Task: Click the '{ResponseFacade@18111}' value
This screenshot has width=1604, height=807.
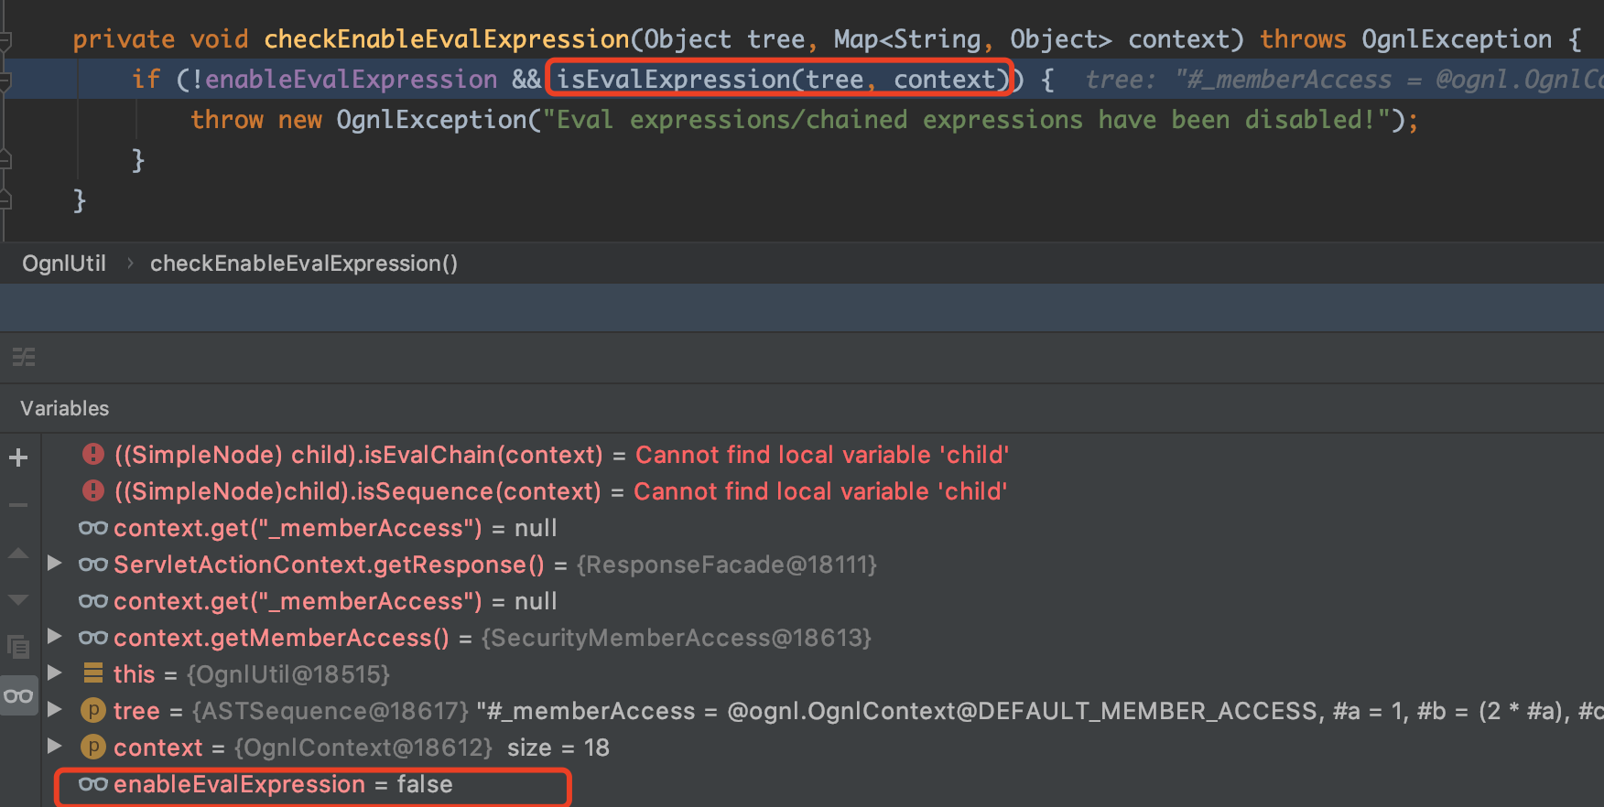Action: coord(727,565)
